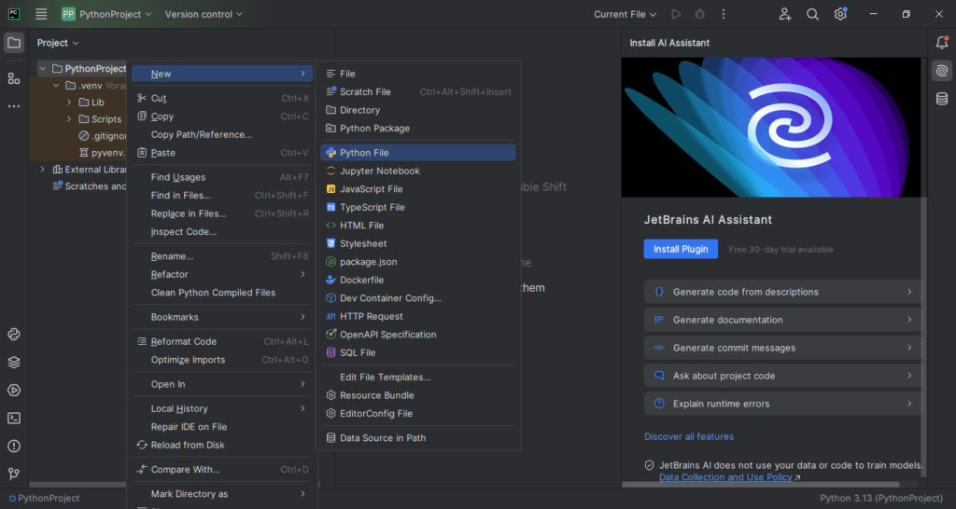Image resolution: width=956 pixels, height=509 pixels.
Task: Open Generate documentation item
Action: coord(783,320)
